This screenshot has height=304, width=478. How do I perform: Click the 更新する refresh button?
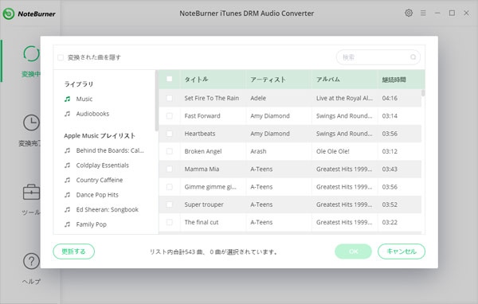74,251
